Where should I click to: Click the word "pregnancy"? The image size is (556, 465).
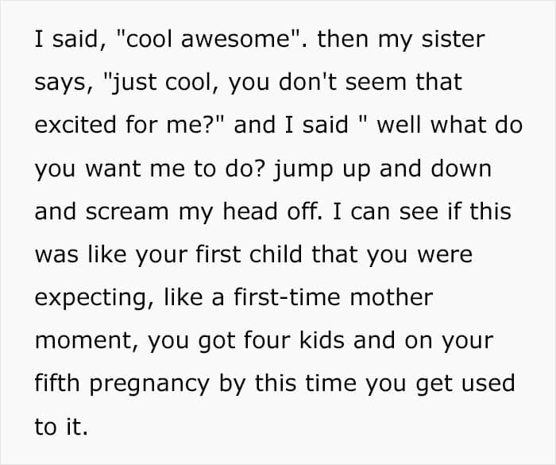click(149, 385)
